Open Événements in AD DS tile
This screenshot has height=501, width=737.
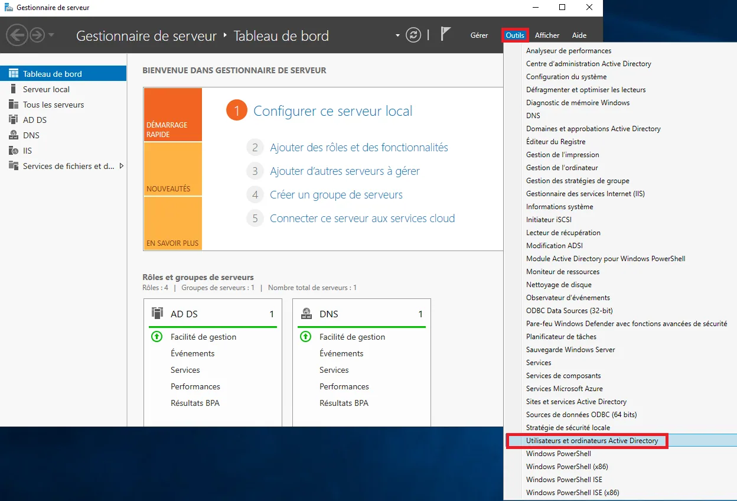pos(193,353)
